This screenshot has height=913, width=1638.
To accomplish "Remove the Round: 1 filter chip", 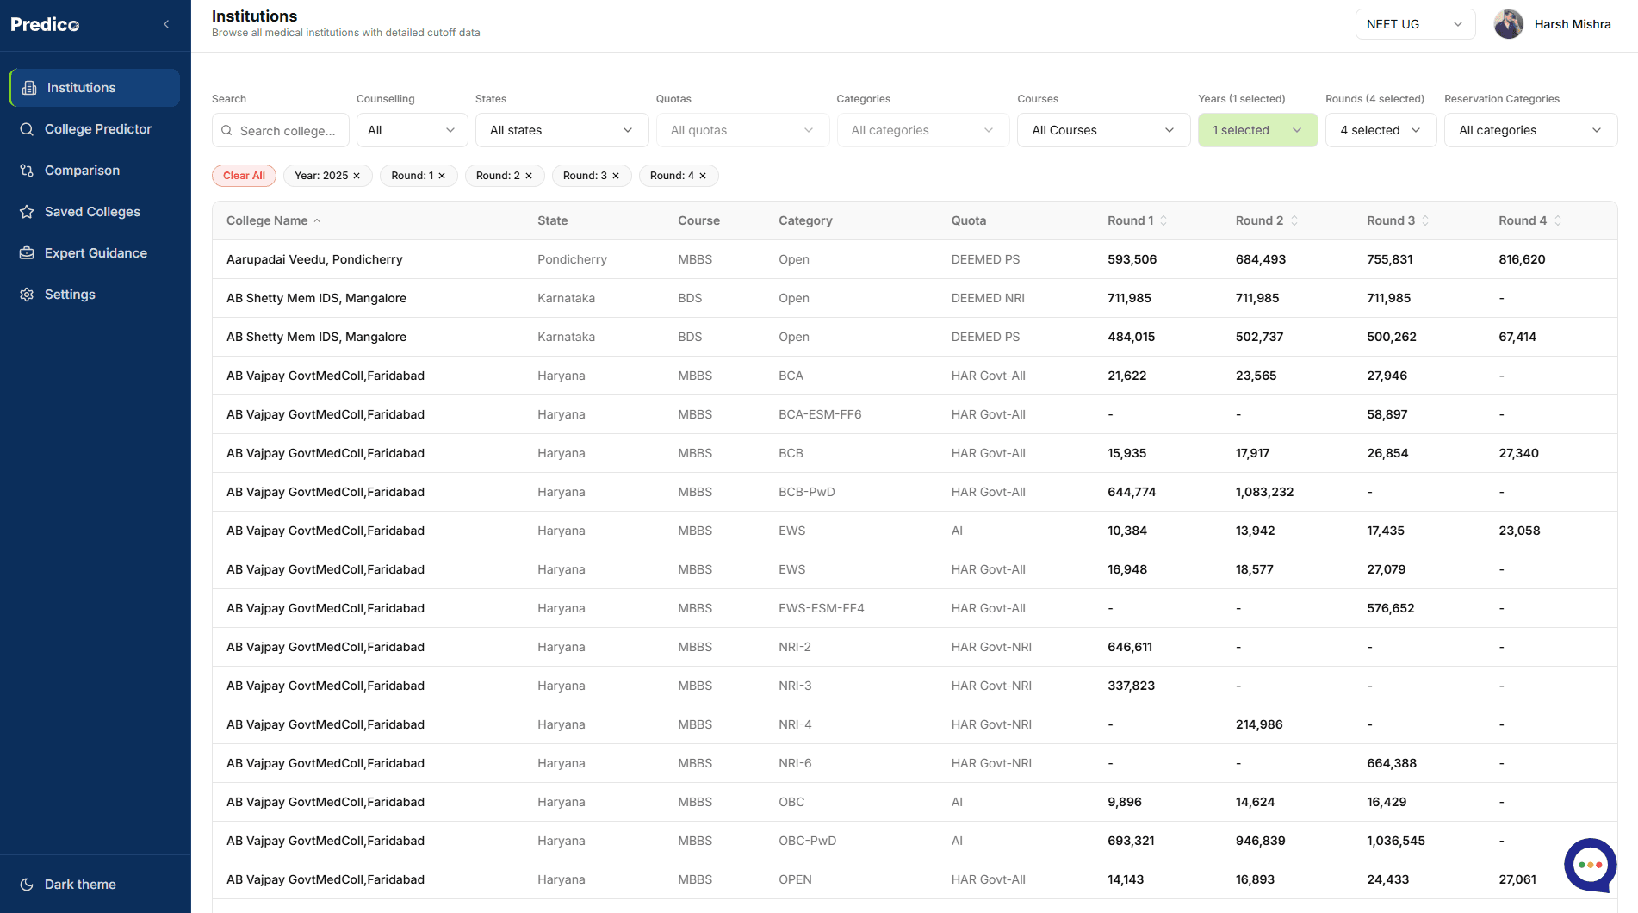I will click(442, 176).
